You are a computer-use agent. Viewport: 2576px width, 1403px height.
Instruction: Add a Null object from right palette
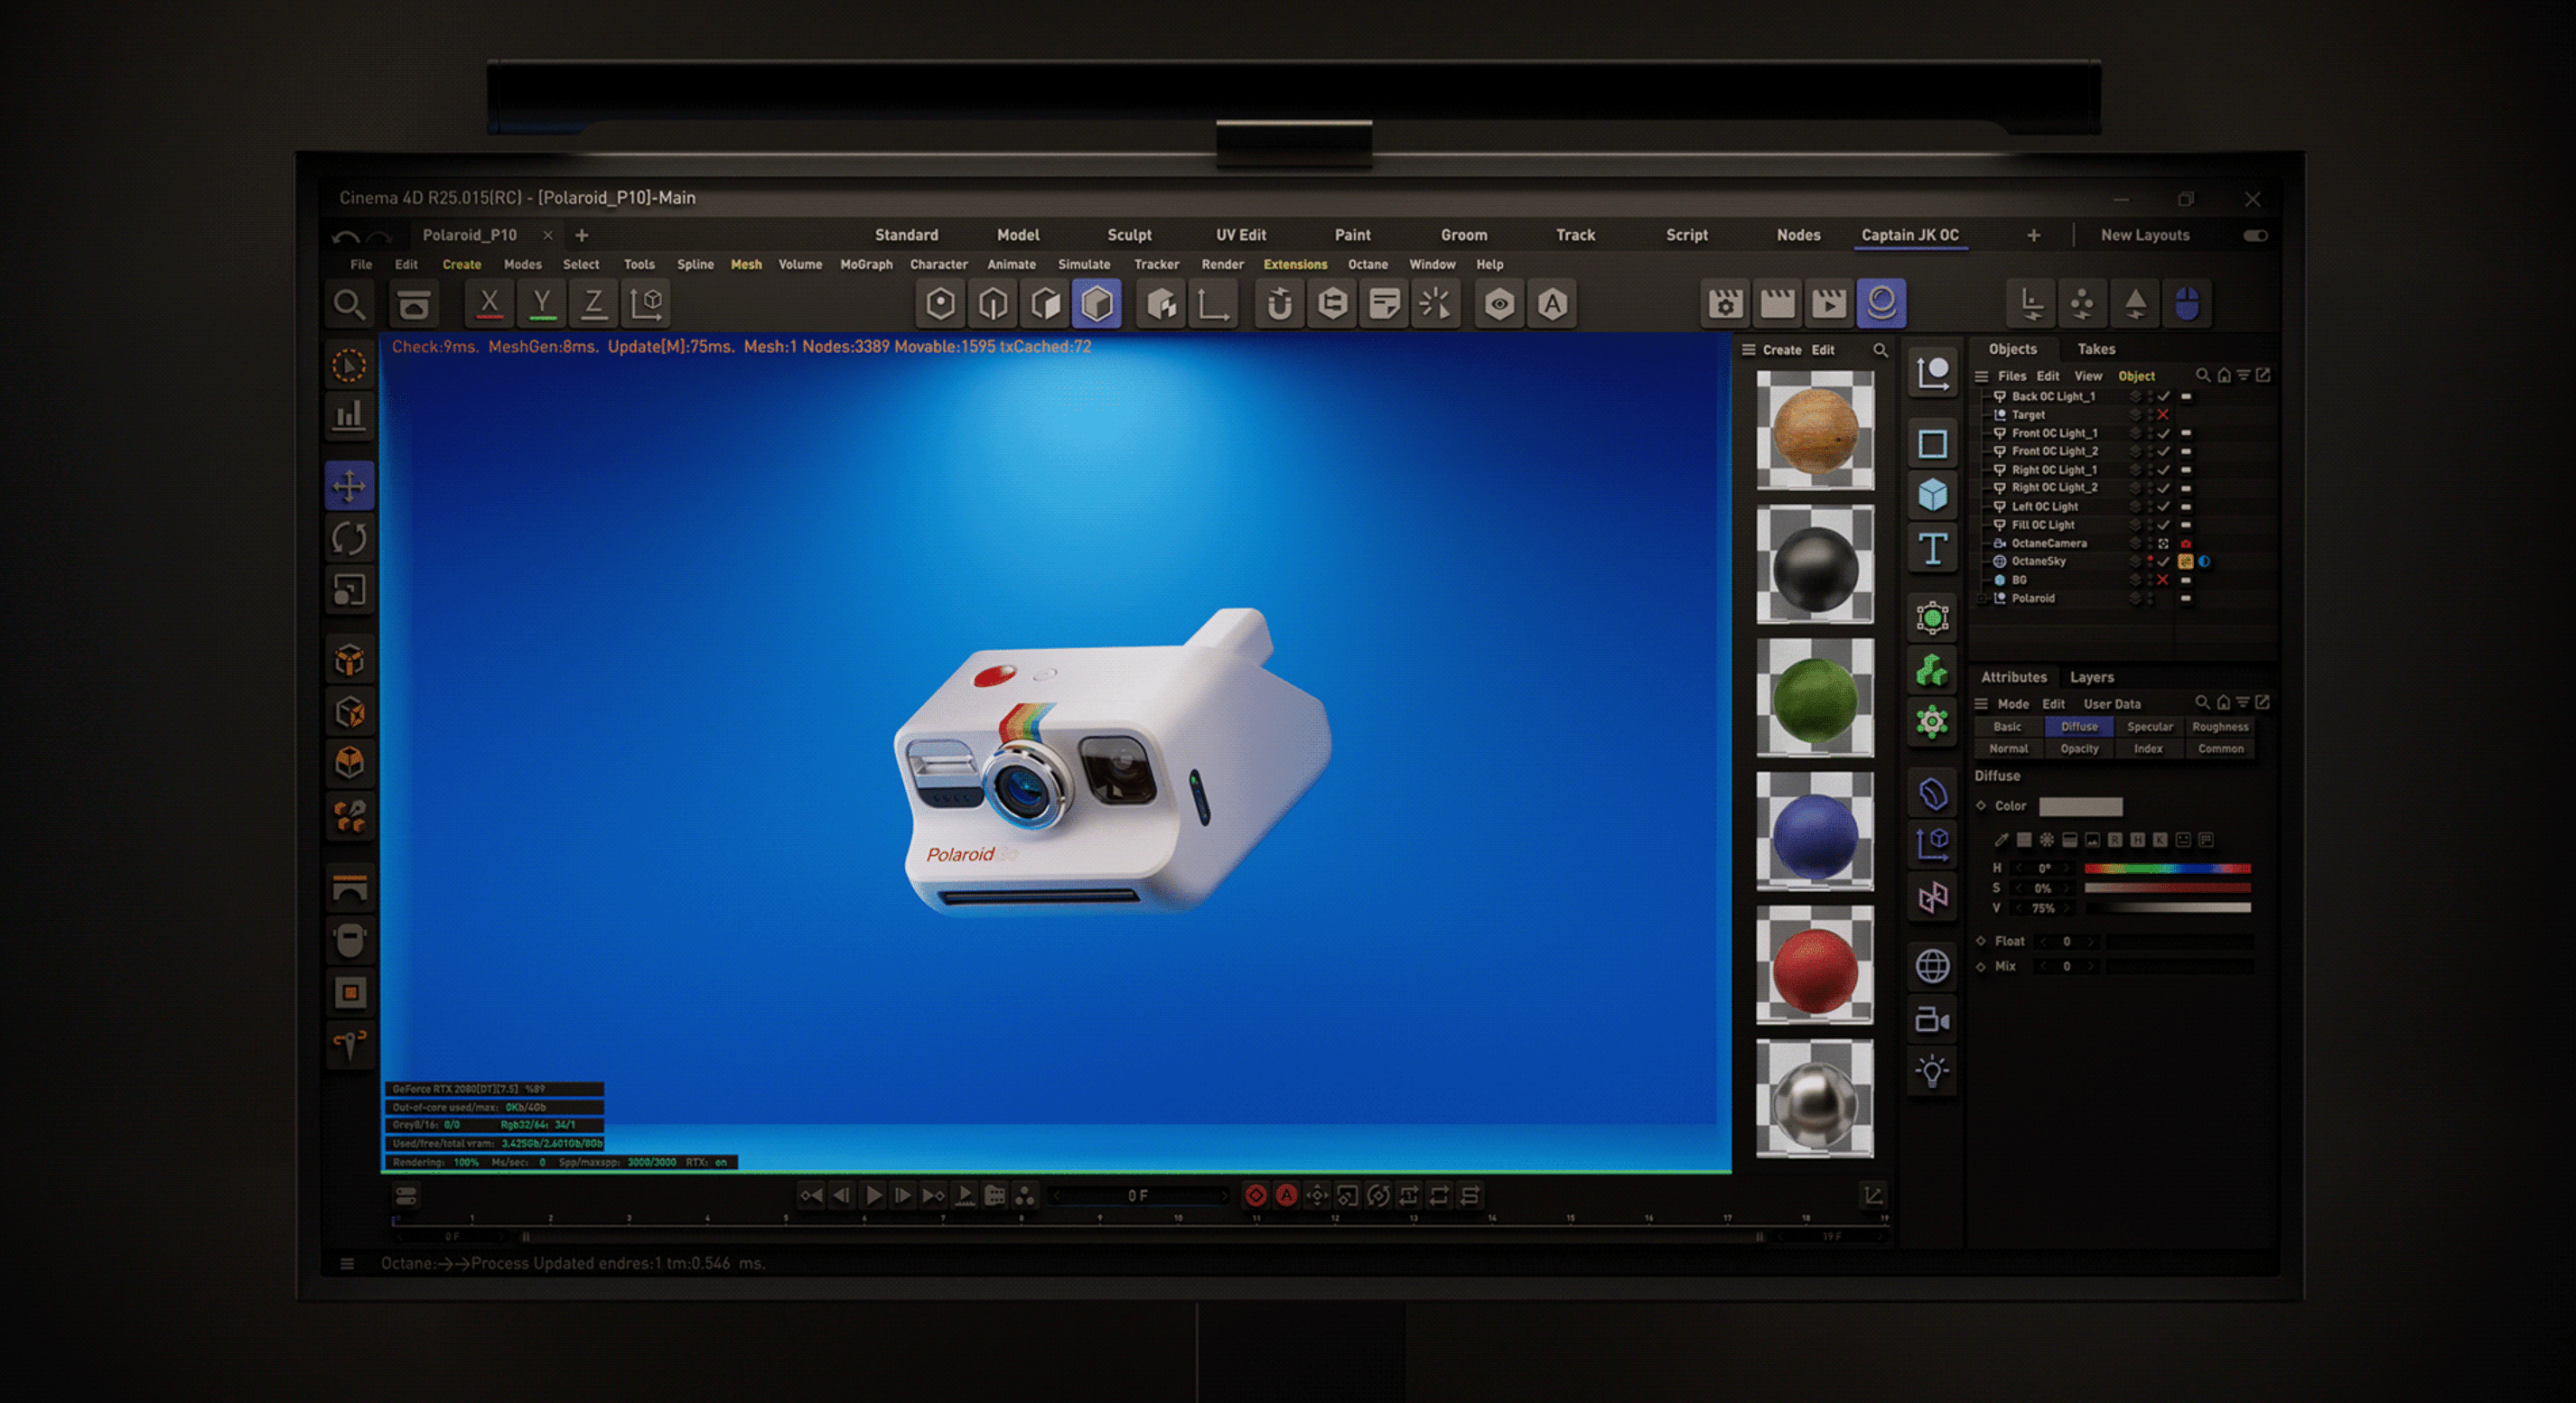pos(1932,375)
